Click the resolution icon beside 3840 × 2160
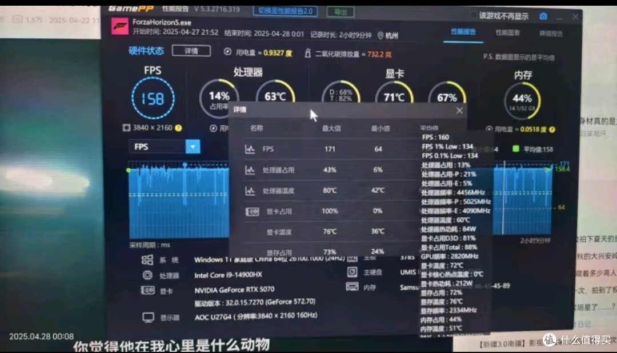 click(x=126, y=128)
